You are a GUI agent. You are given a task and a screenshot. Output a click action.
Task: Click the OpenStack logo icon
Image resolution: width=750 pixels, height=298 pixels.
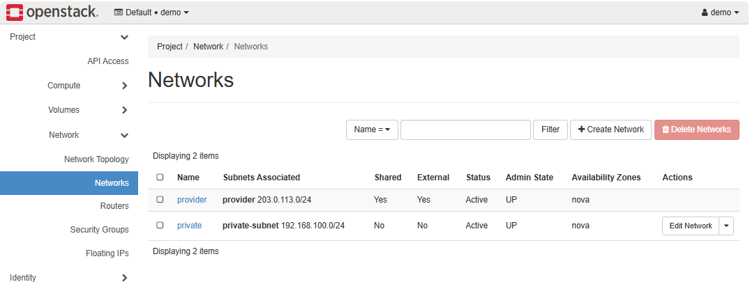click(x=14, y=12)
